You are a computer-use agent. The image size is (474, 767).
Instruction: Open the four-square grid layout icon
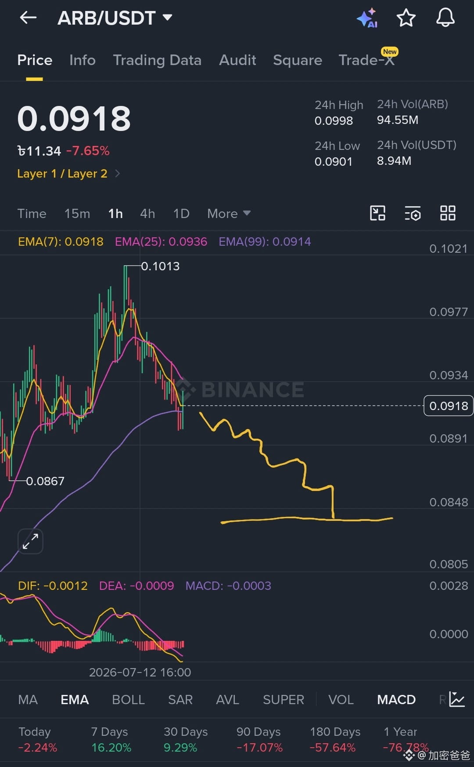448,213
